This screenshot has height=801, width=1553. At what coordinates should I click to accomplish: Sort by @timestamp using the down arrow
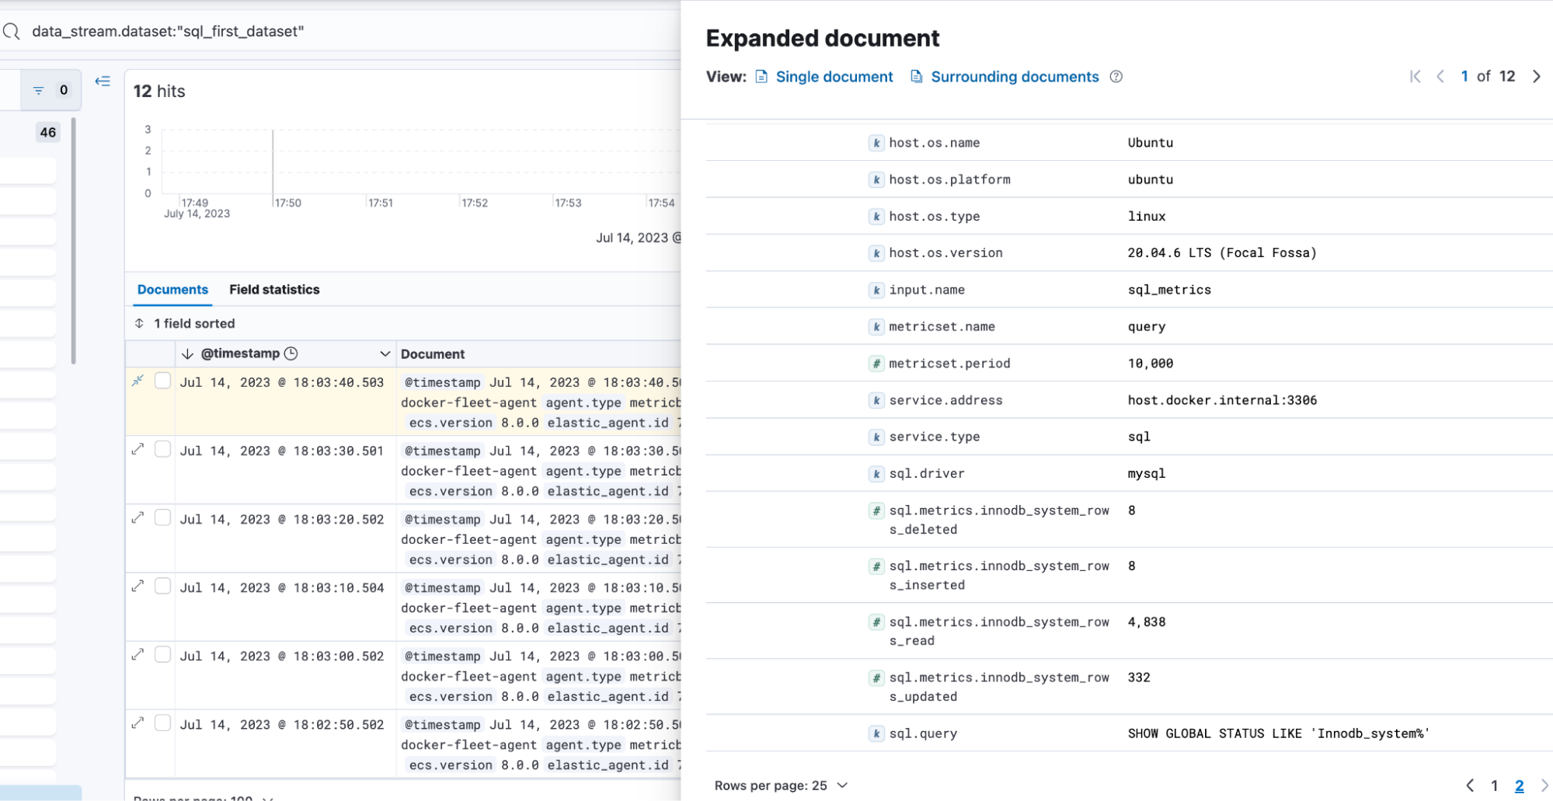pos(187,353)
